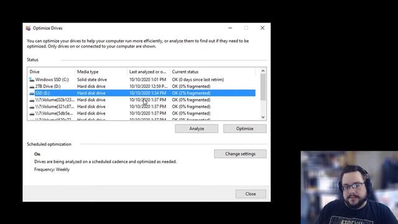Image resolution: width=398 pixels, height=224 pixels.
Task: Click the drive list scrollbar thumb
Action: 263,87
